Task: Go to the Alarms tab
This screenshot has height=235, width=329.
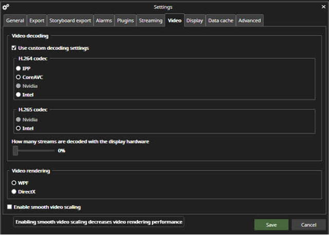Action: [x=104, y=21]
